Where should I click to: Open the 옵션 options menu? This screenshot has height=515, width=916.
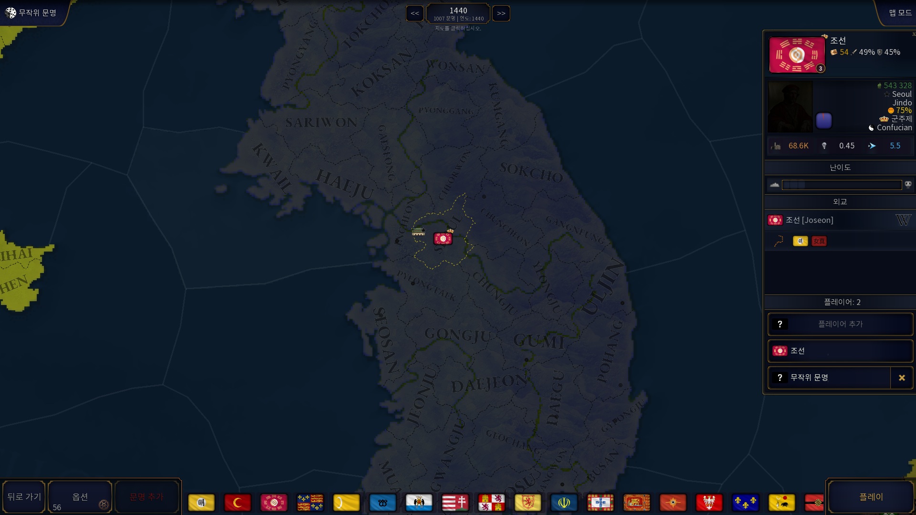click(80, 497)
